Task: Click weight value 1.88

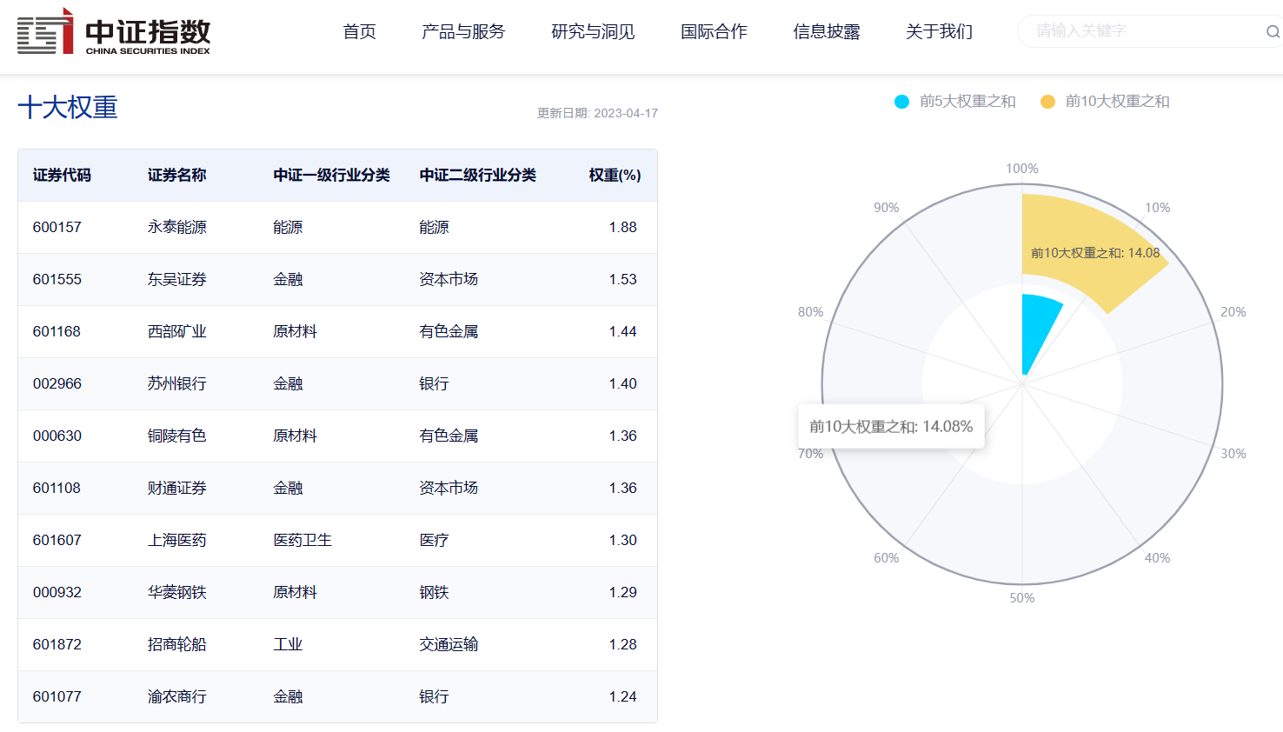Action: 622,228
